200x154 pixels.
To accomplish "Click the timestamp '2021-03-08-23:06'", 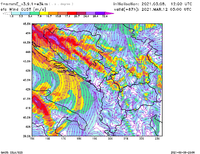I will click(183, 153).
